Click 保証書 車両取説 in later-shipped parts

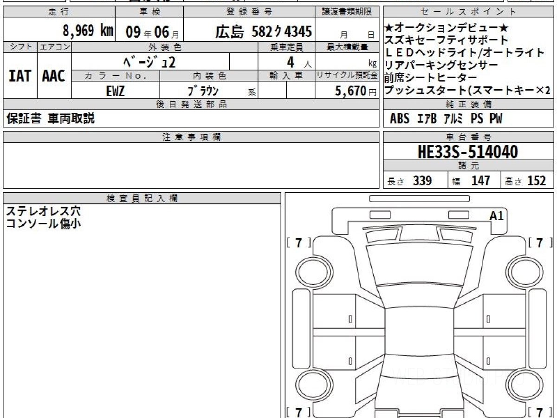[x=50, y=118]
